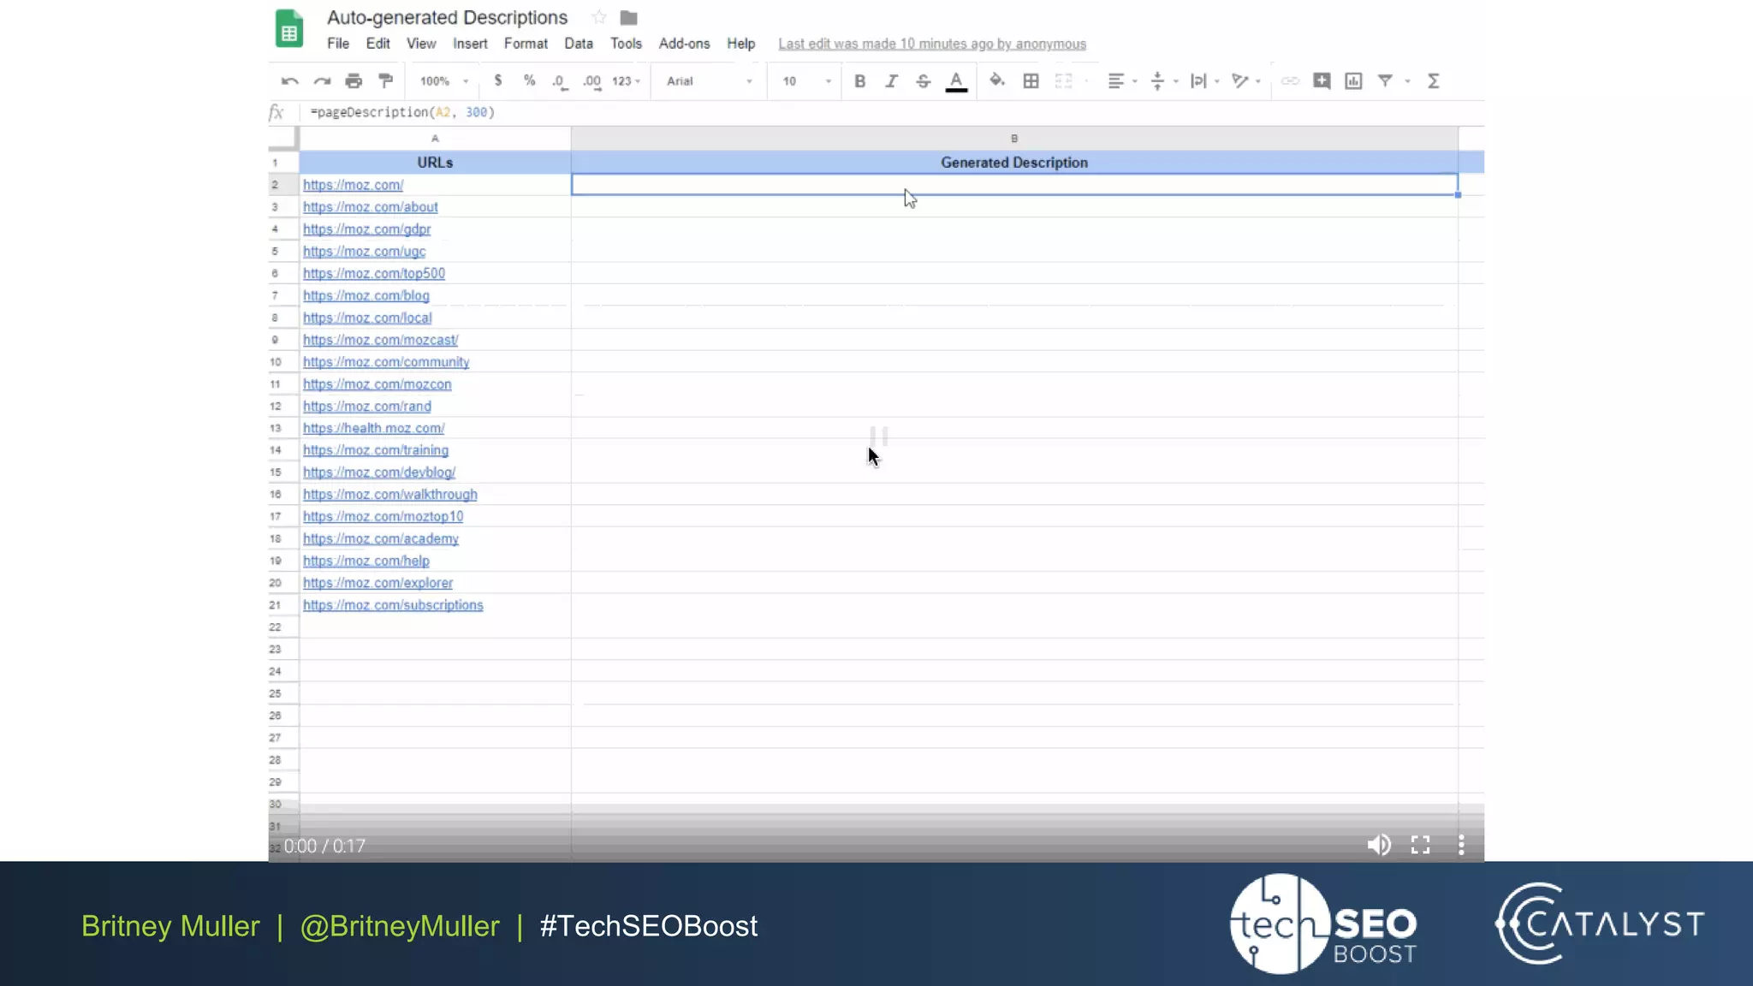Toggle bold formatting
This screenshot has width=1753, height=986.
click(860, 81)
